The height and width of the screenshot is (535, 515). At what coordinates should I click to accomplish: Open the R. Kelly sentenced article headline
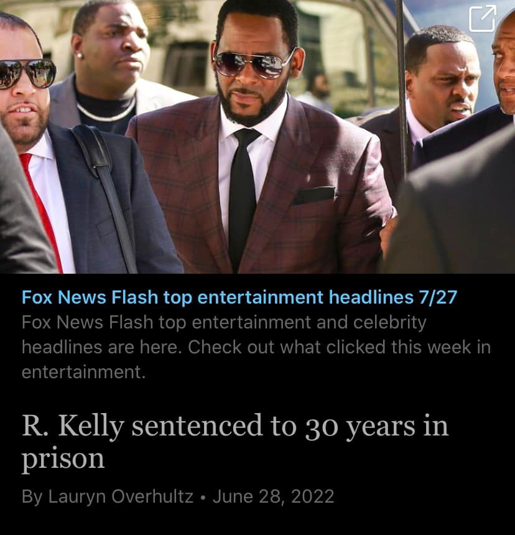(x=234, y=442)
